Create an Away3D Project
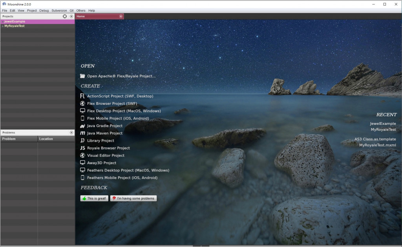Viewport: 402px width, 247px height. [x=102, y=163]
